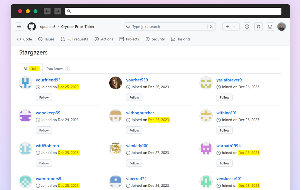Open wit65obiron profile link
Image resolution: width=301 pixels, height=190 pixels.
click(47, 146)
